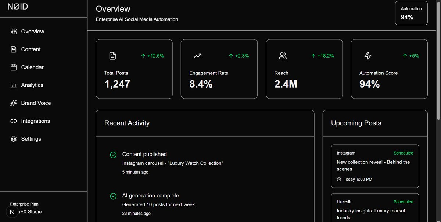Click the clock icon next to Today, 6:00 PM
The image size is (441, 222).
pyautogui.click(x=339, y=180)
